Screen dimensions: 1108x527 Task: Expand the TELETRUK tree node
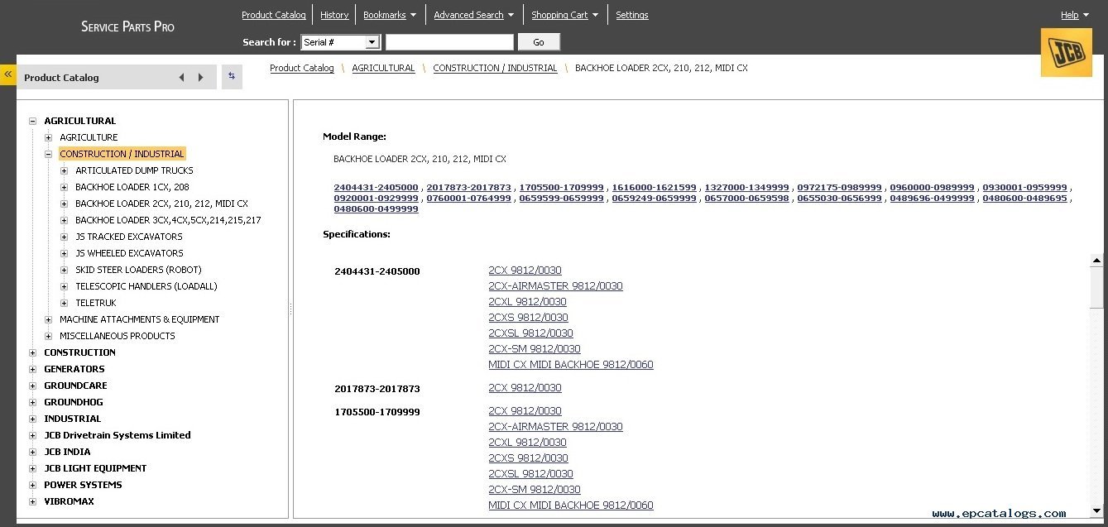tap(65, 303)
